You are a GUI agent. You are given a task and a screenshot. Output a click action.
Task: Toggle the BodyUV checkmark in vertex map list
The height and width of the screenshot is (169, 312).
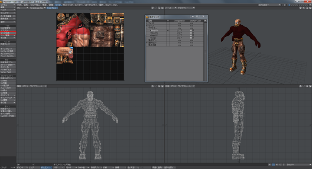click(x=168, y=30)
